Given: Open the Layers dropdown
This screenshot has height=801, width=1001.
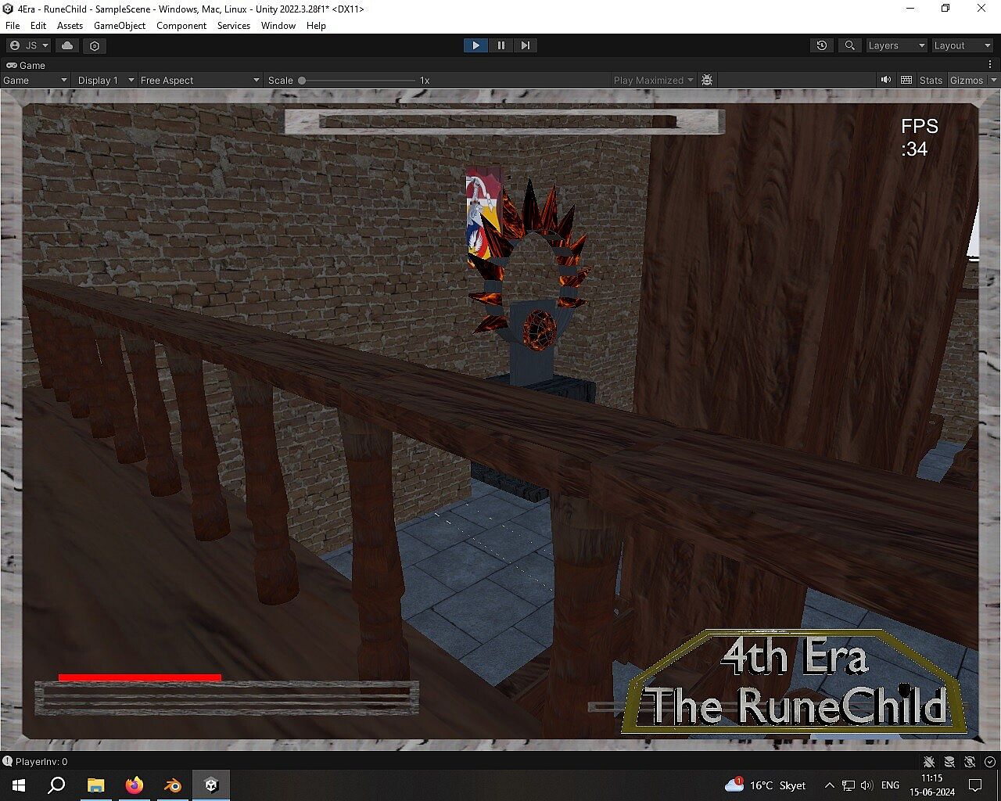Looking at the screenshot, I should tap(896, 45).
